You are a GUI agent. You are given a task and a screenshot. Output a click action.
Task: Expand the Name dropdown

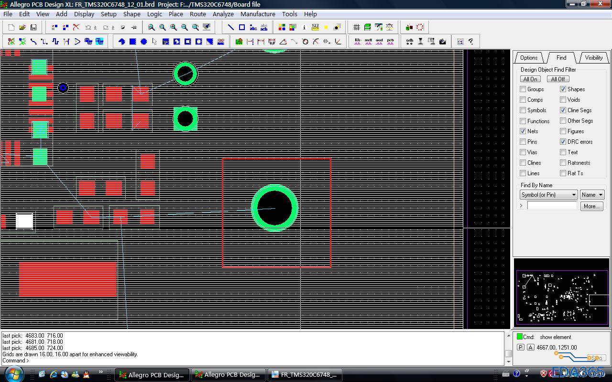[592, 195]
